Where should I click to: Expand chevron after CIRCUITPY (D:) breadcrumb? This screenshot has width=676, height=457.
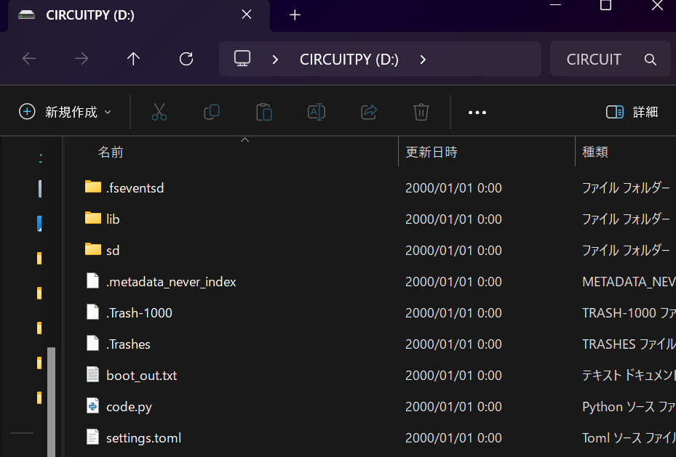[x=423, y=60]
